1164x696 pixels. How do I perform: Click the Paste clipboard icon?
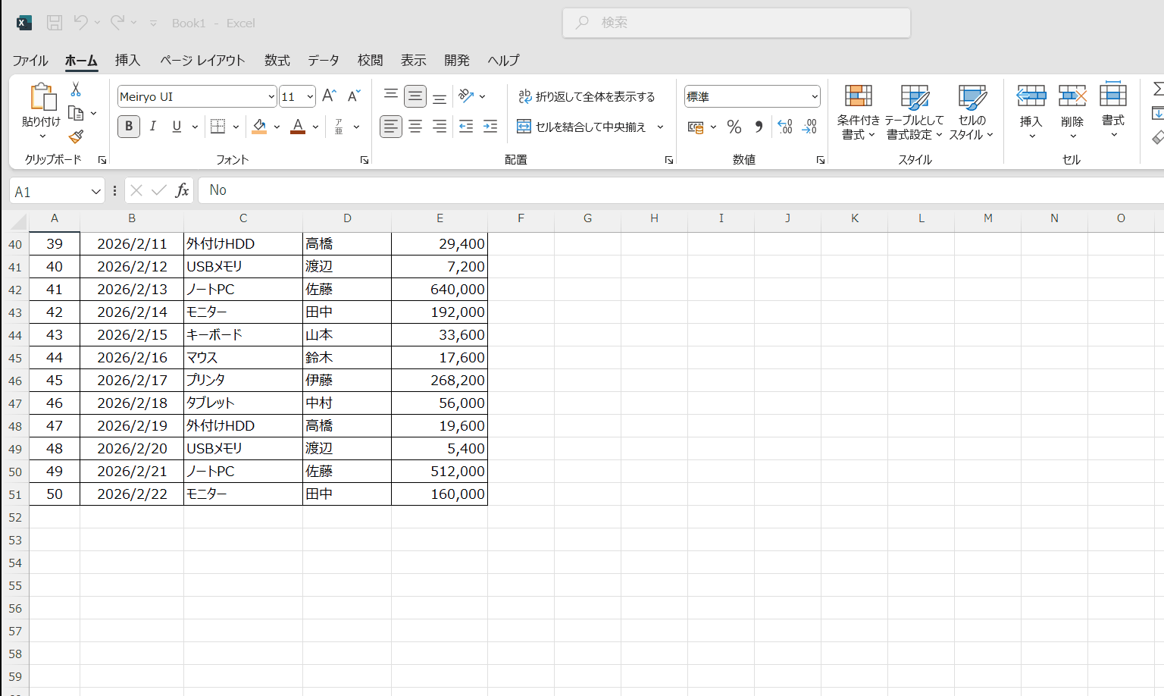coord(42,97)
